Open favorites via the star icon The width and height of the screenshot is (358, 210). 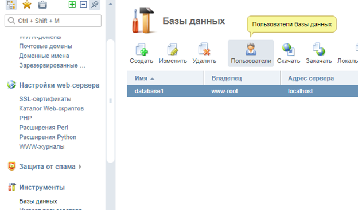tap(27, 5)
